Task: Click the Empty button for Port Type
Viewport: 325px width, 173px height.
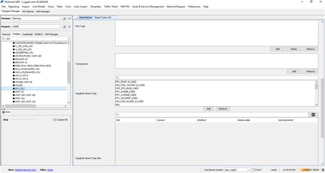Action: [294, 49]
